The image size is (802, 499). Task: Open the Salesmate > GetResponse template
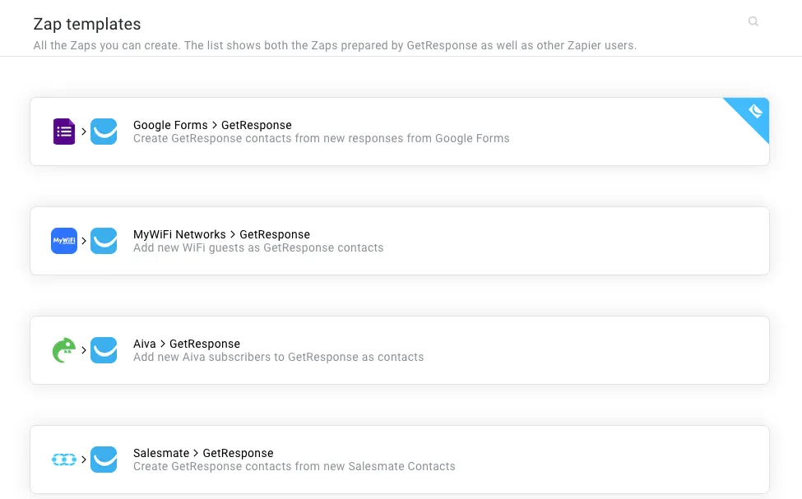(400, 460)
